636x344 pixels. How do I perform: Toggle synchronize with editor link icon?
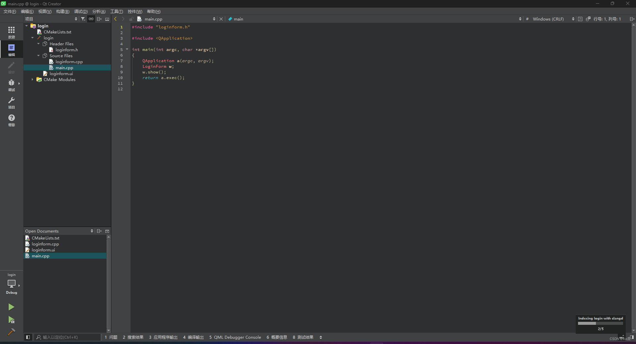[91, 19]
